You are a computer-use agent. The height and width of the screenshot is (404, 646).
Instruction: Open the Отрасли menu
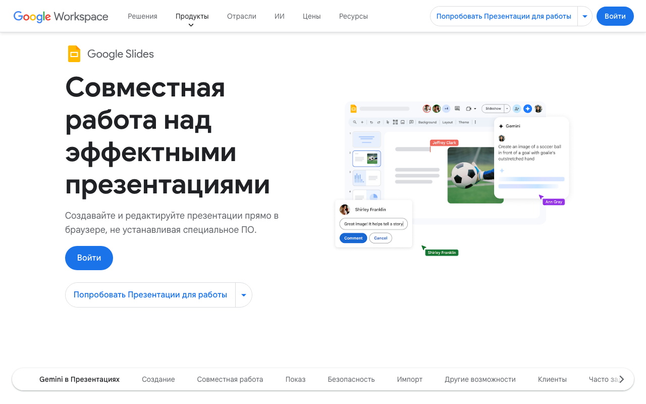click(241, 16)
